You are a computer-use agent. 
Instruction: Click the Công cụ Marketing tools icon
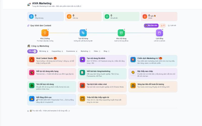[x=29, y=46]
